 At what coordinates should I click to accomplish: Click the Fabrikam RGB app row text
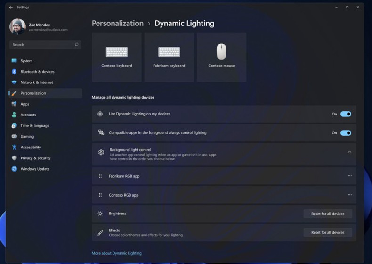coord(124,176)
